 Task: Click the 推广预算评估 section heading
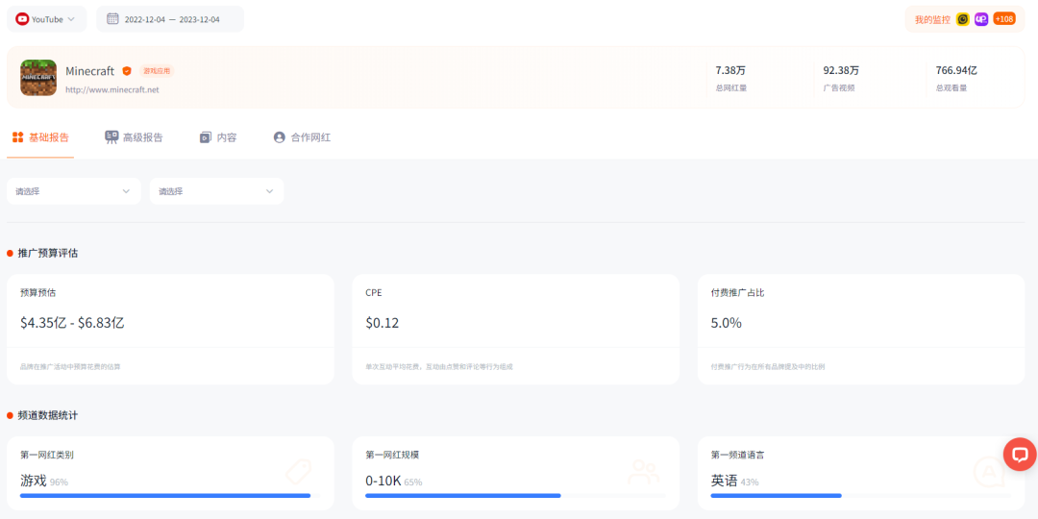[x=48, y=253]
